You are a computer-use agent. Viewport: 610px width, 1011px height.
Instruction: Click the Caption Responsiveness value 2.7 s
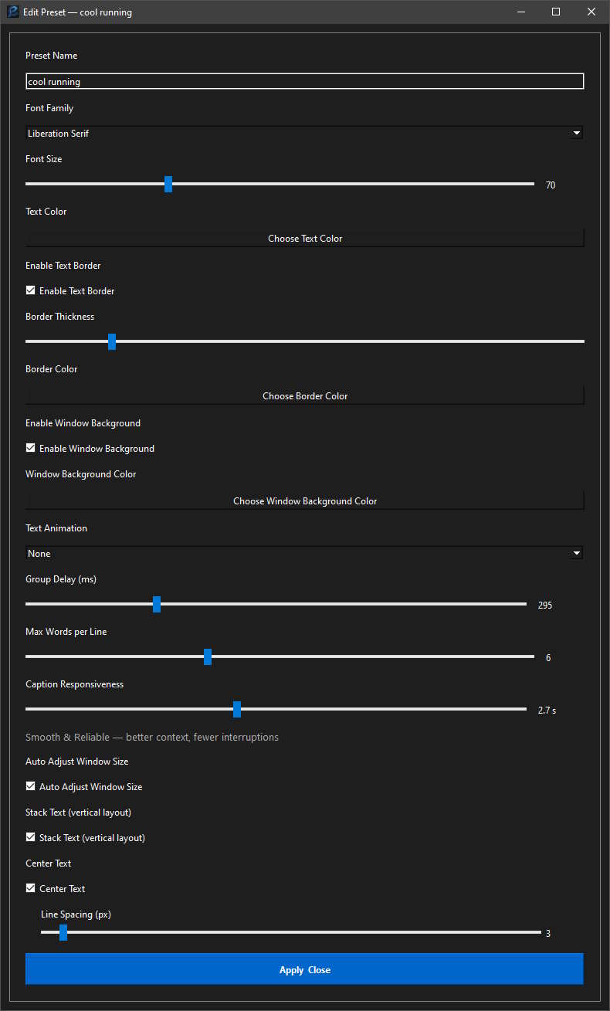pos(547,711)
